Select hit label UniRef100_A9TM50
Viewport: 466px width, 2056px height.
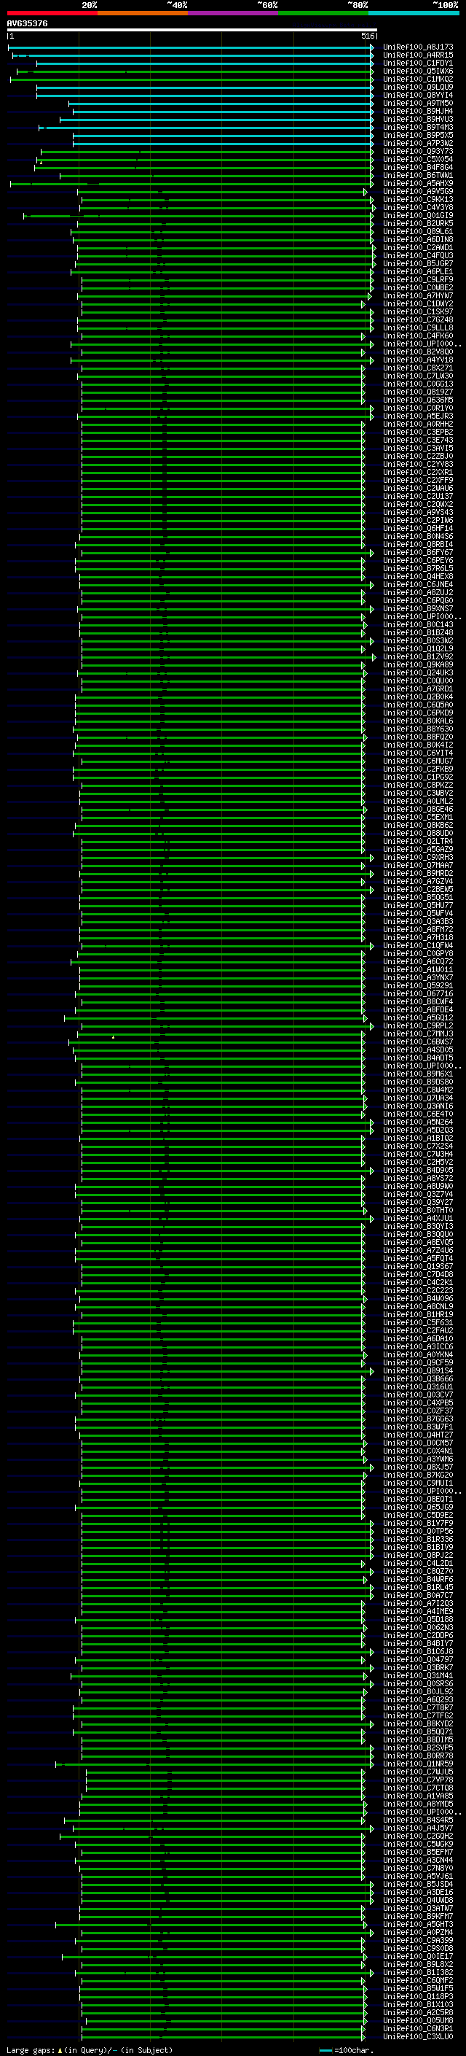point(418,103)
